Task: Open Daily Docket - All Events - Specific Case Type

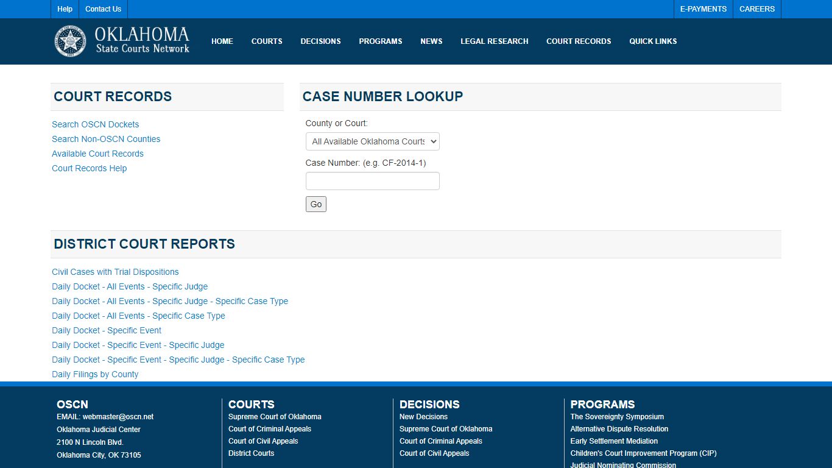Action: (138, 316)
